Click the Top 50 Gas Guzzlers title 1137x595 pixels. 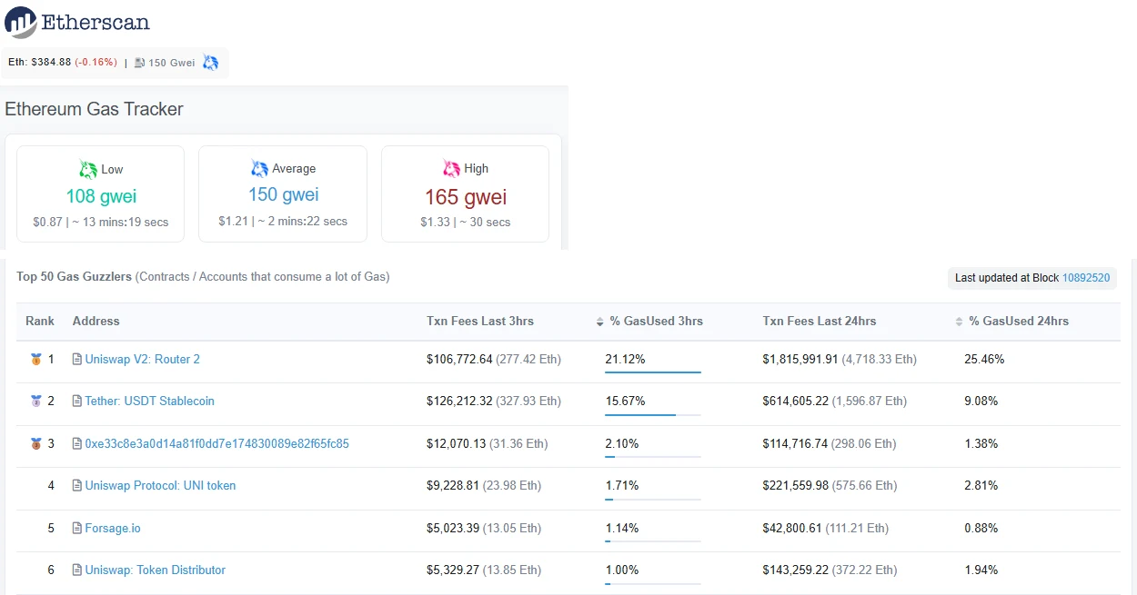click(x=75, y=277)
